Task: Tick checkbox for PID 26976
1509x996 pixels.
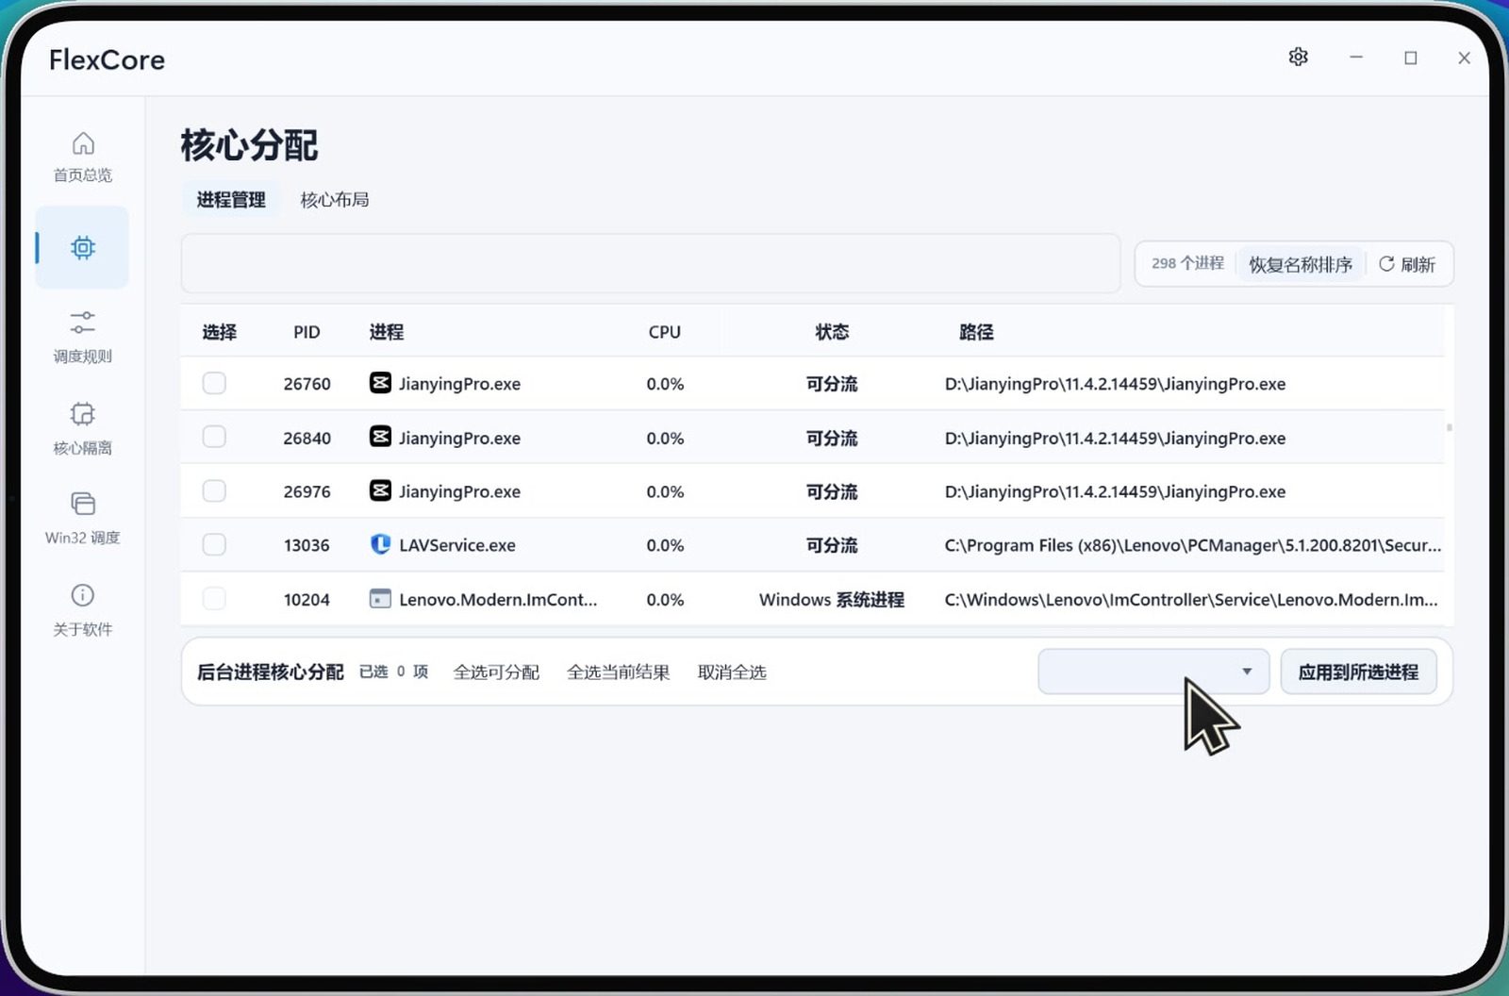Action: pos(214,490)
